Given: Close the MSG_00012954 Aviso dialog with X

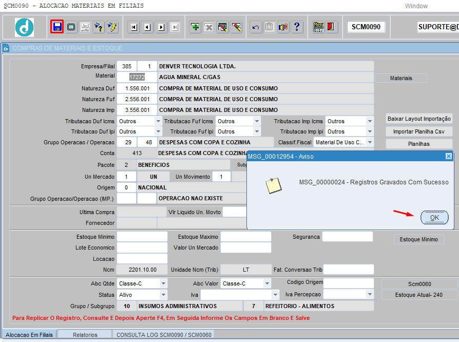Looking at the screenshot, I should [x=448, y=156].
